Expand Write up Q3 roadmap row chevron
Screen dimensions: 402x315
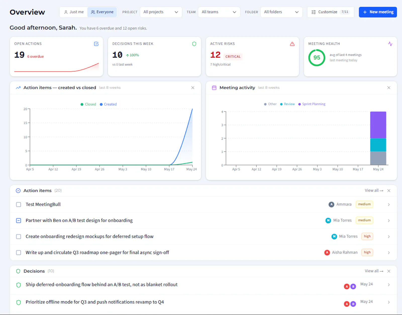point(389,252)
